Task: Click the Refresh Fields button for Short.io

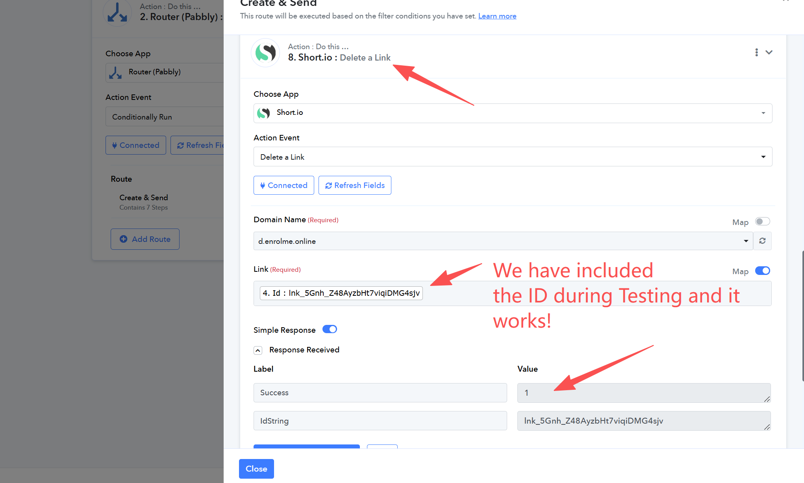Action: coord(355,185)
